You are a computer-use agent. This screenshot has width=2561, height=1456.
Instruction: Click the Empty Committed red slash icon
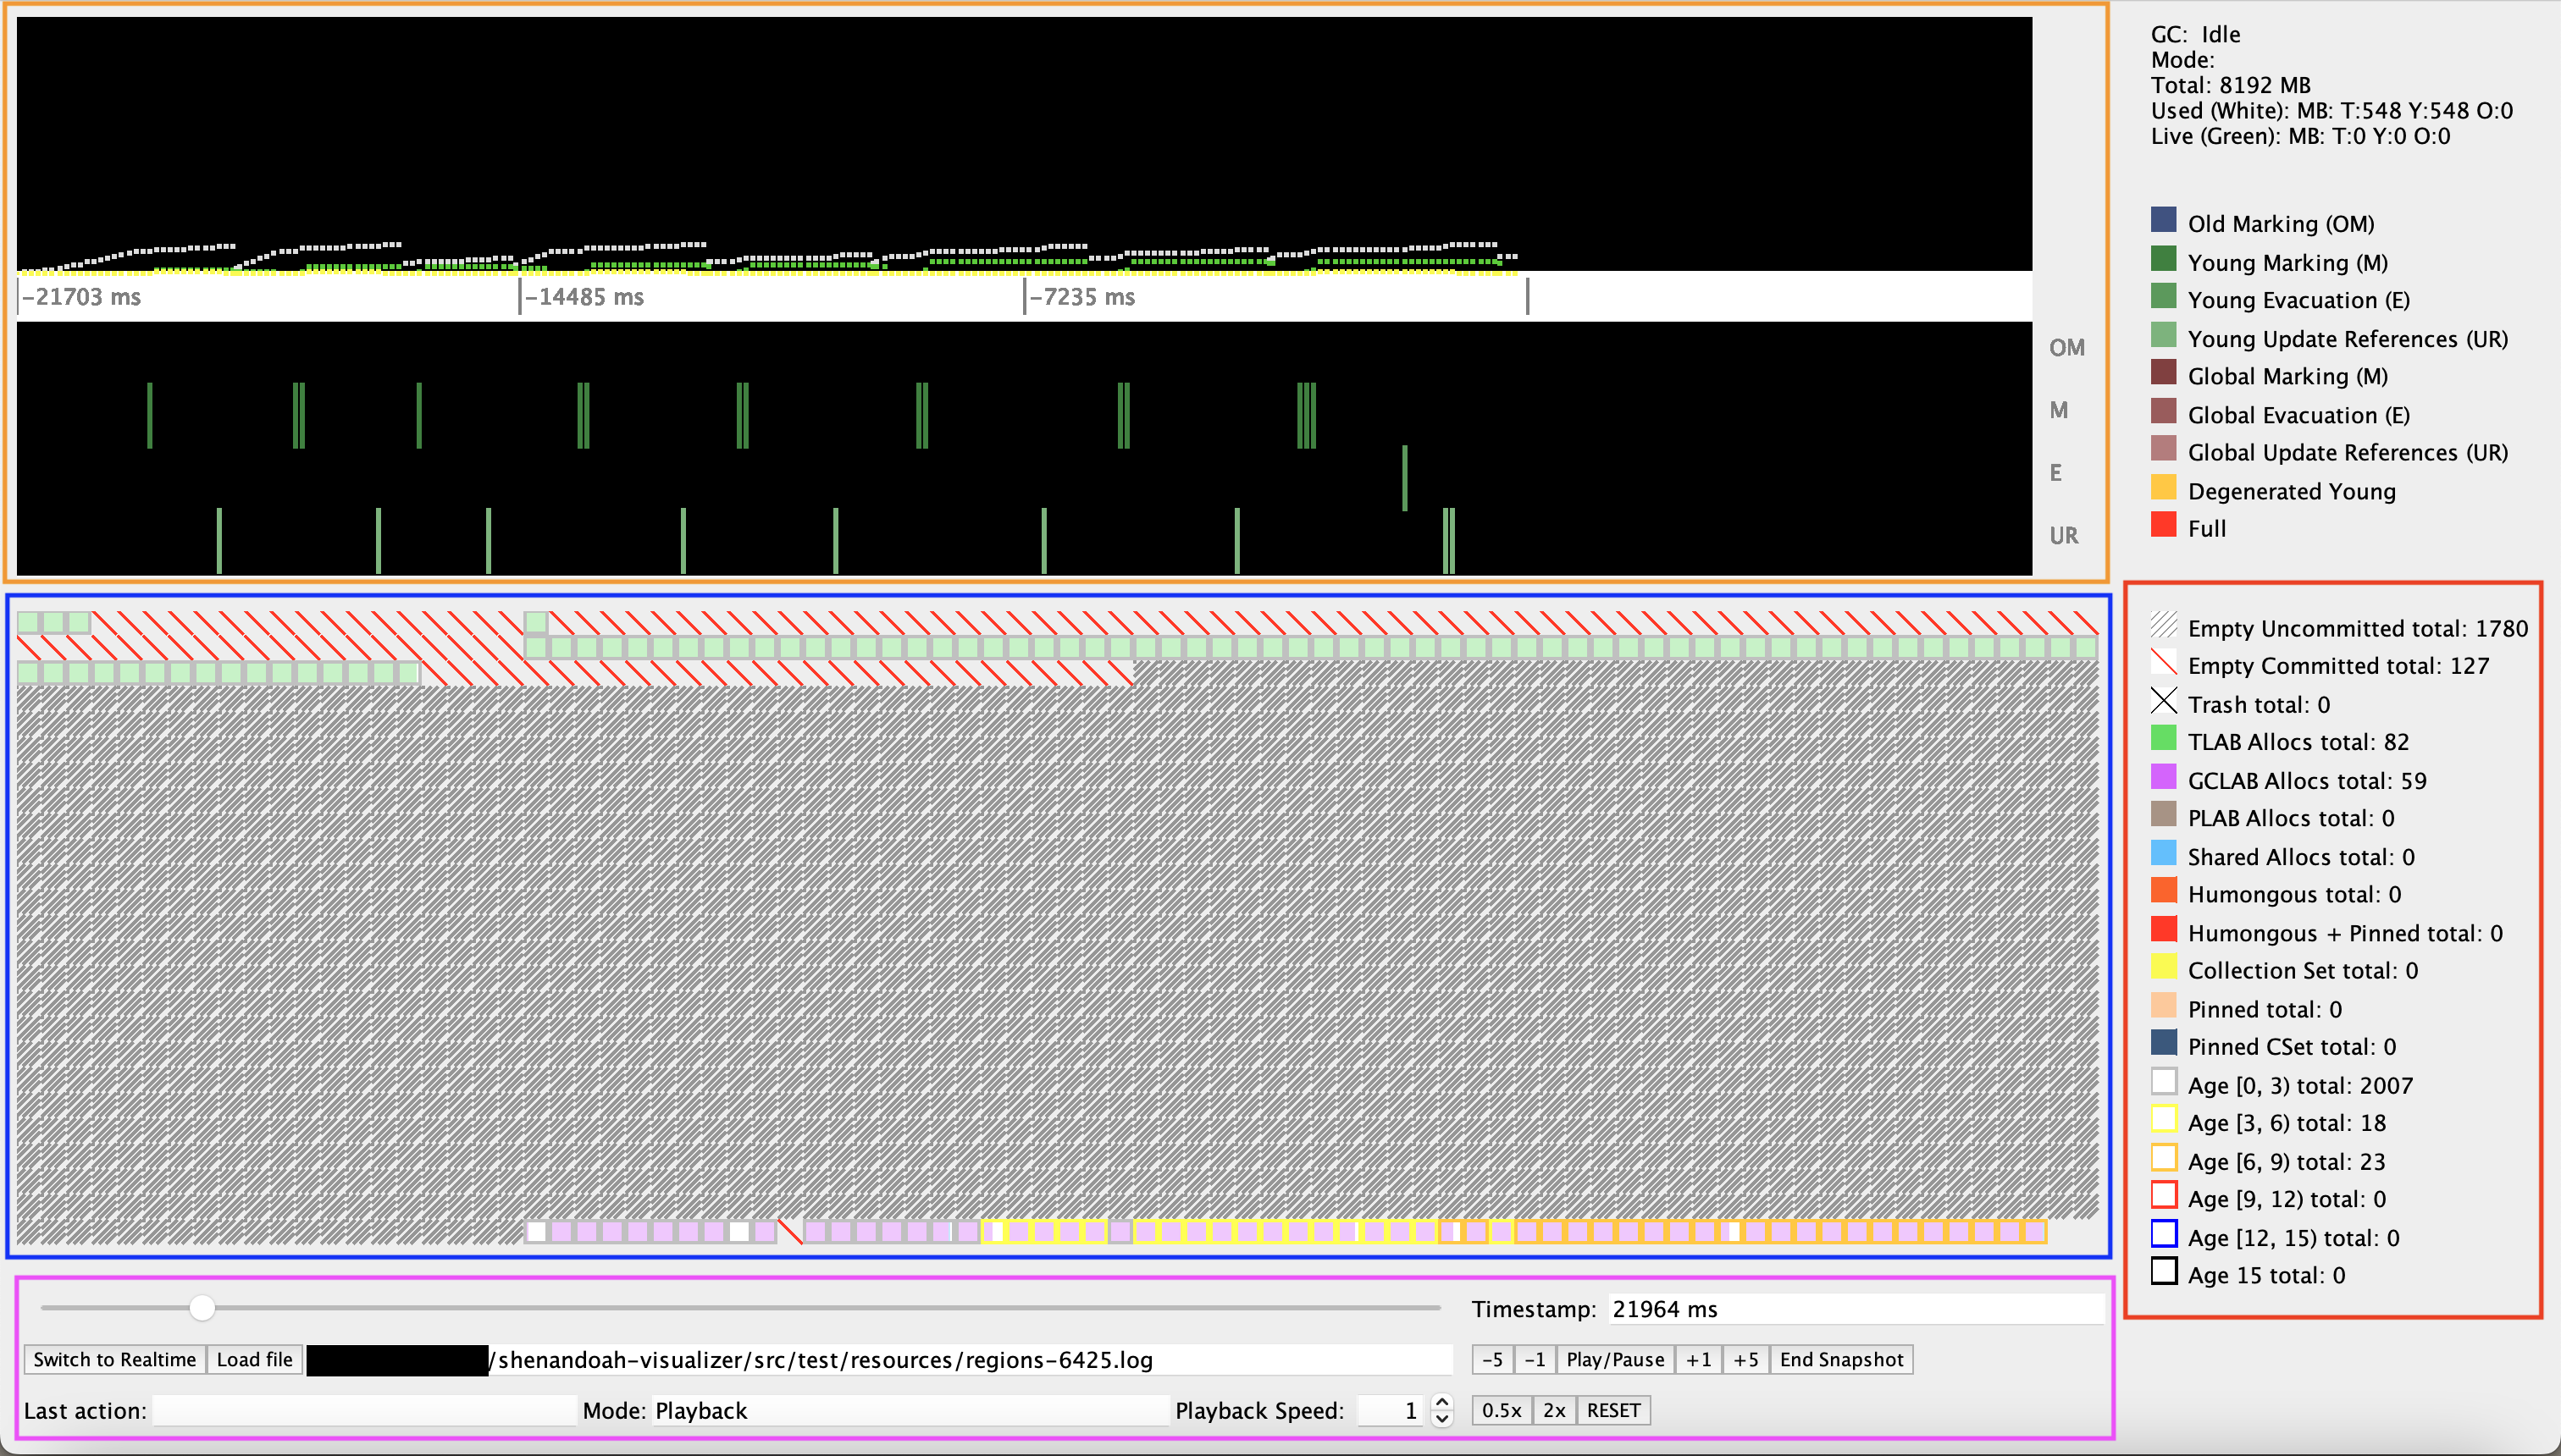(2163, 663)
